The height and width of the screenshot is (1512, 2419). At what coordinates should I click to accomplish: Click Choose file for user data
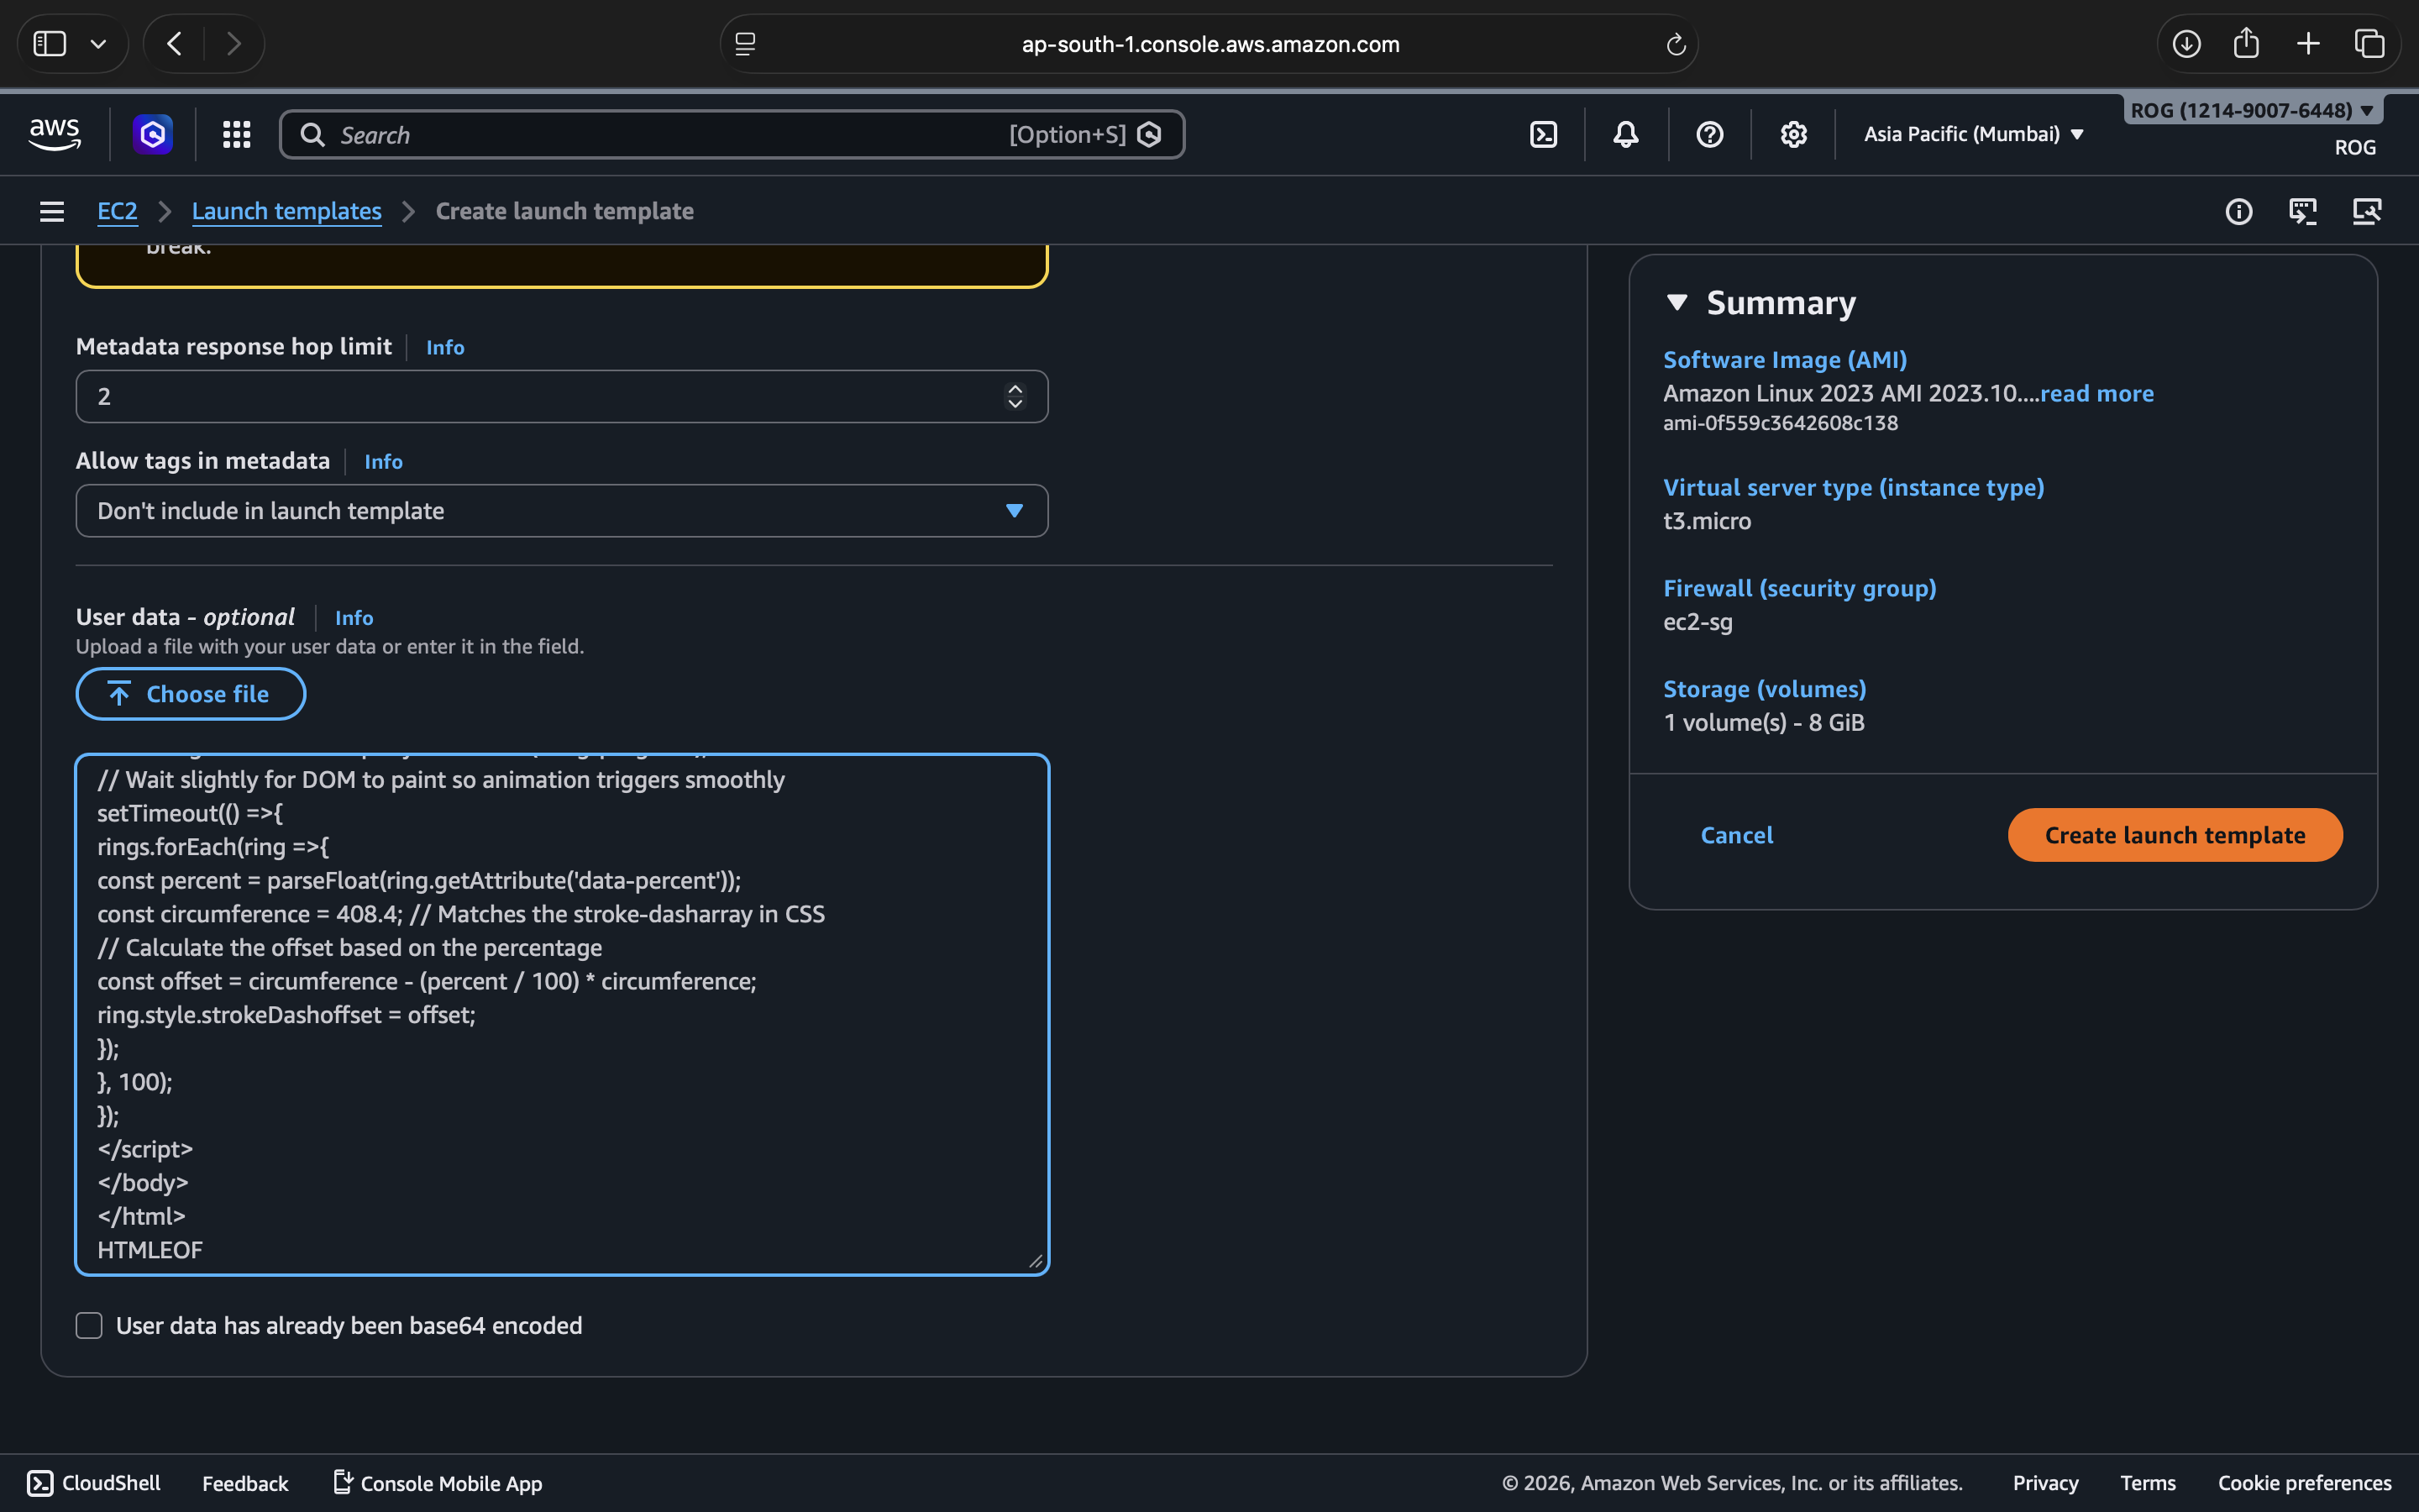click(x=190, y=694)
